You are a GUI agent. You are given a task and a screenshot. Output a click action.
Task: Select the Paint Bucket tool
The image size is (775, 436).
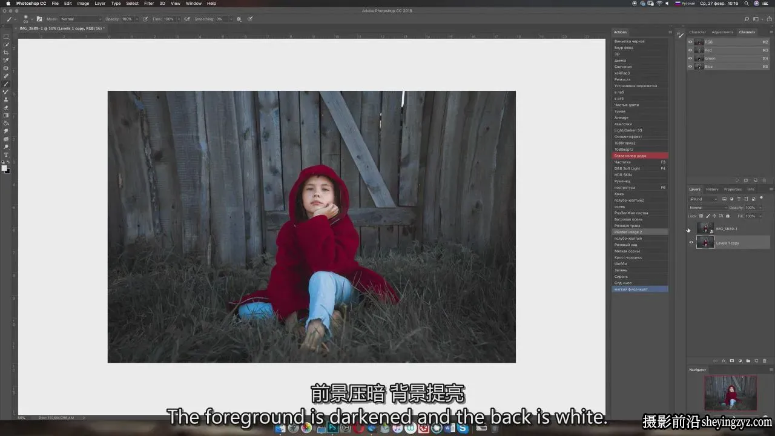tap(6, 123)
